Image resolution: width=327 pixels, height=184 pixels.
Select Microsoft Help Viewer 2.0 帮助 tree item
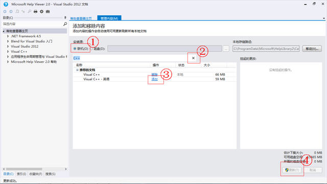(x=34, y=62)
